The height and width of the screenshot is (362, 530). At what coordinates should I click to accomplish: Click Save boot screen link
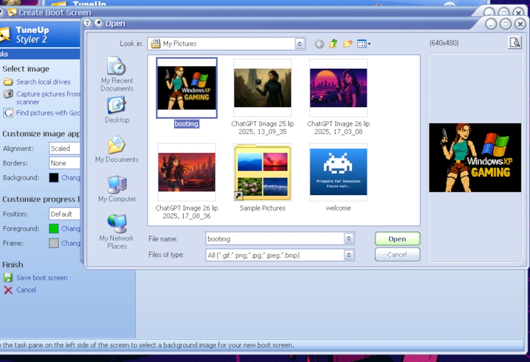pyautogui.click(x=42, y=278)
